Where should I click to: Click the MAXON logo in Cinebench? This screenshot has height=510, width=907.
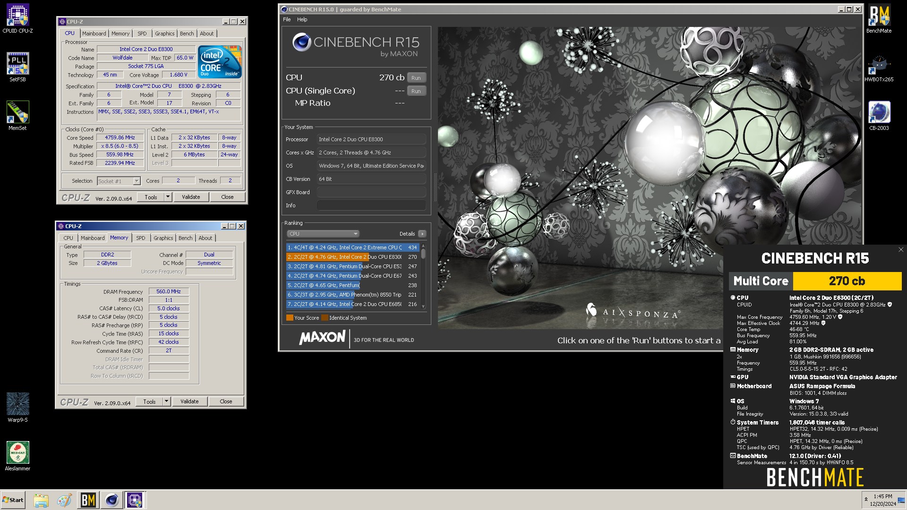[x=323, y=338]
